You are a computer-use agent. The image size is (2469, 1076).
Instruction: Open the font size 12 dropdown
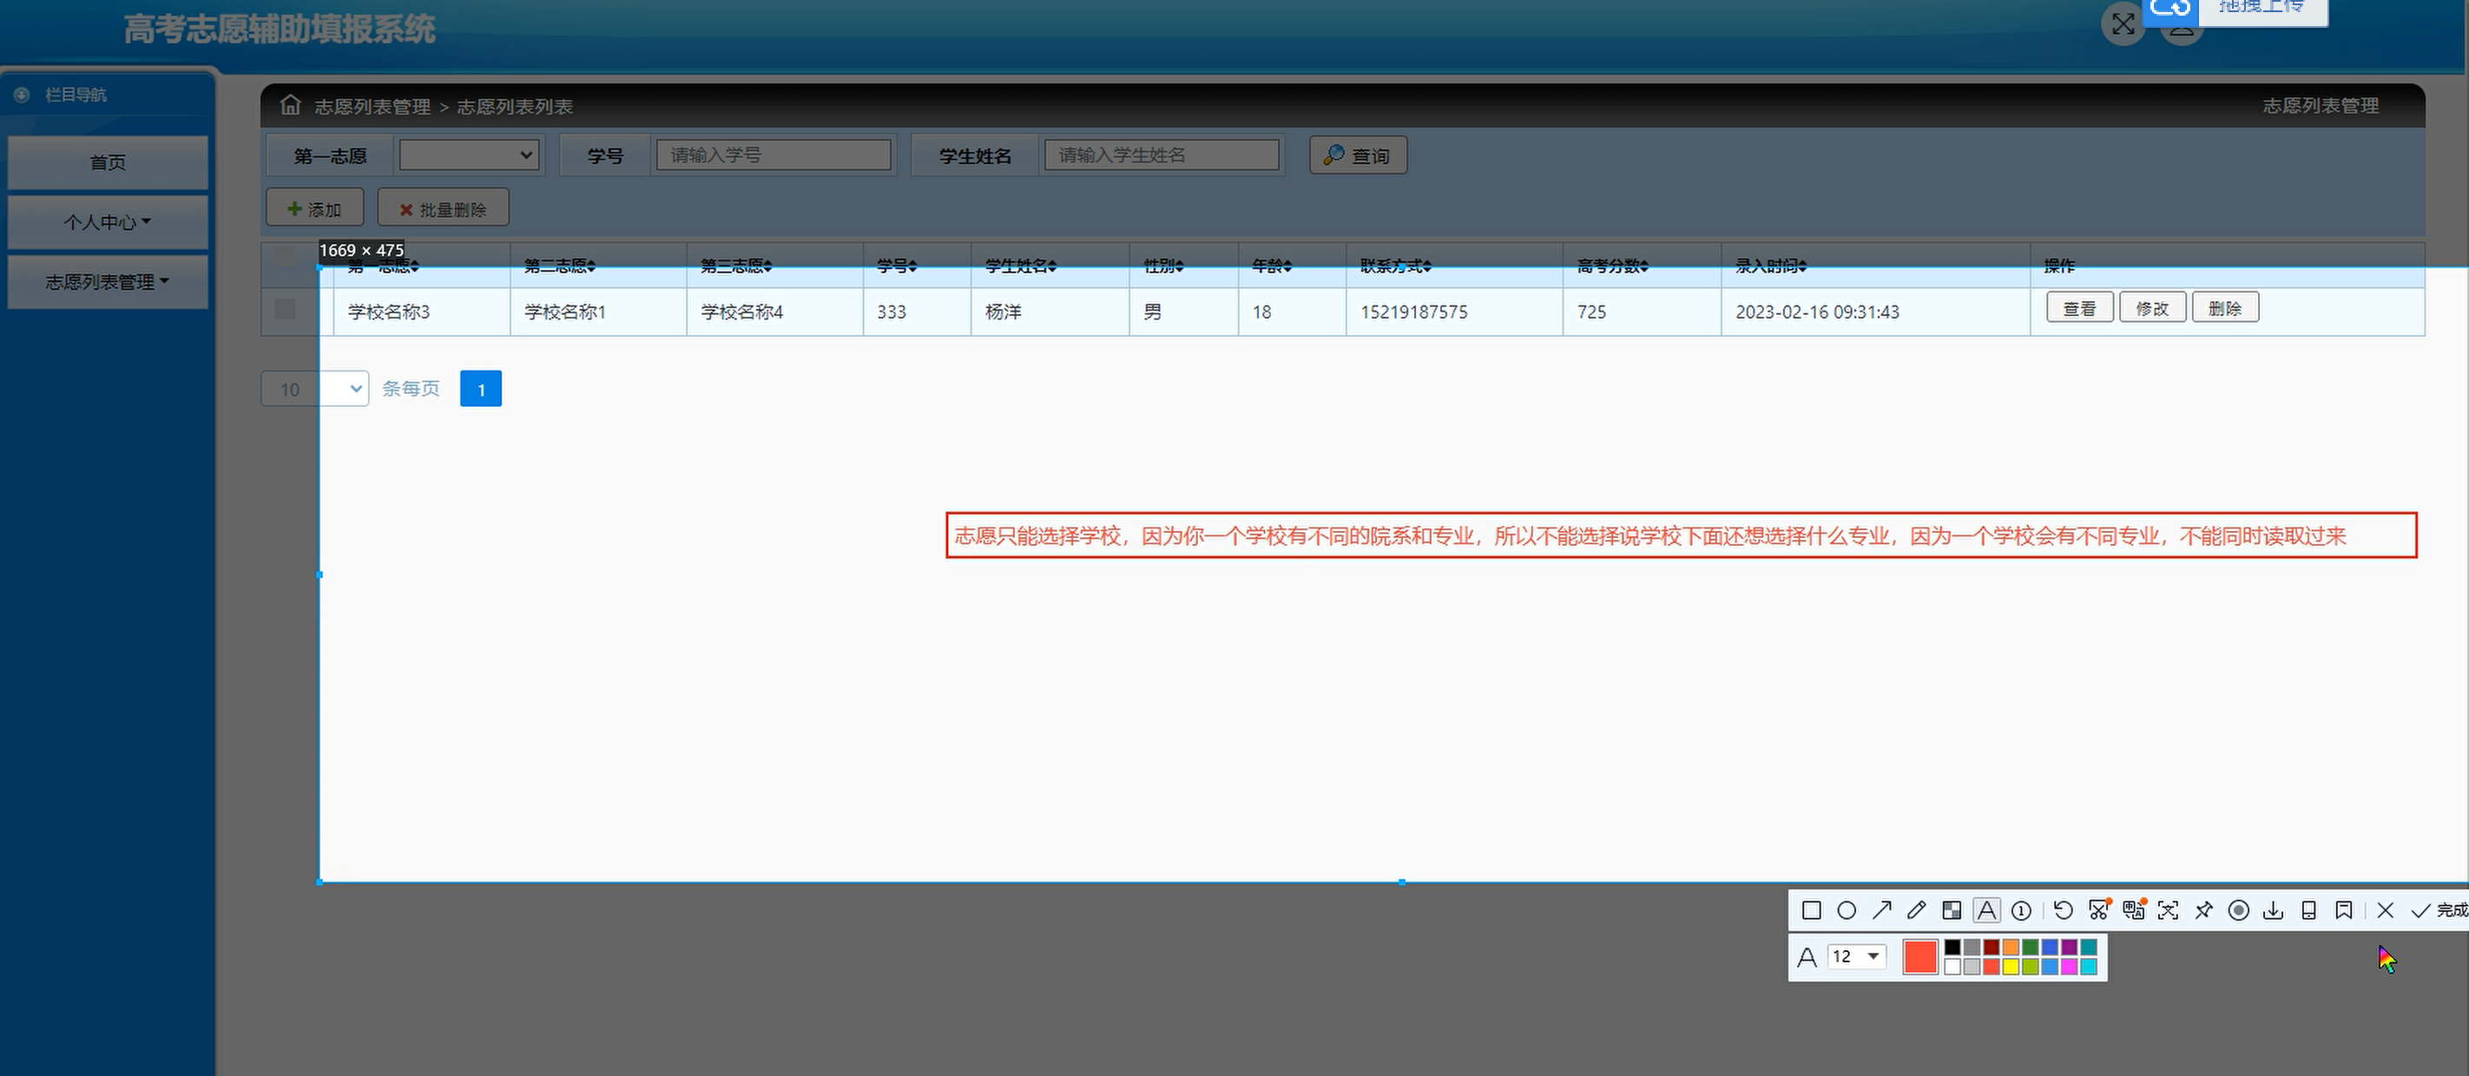1858,956
